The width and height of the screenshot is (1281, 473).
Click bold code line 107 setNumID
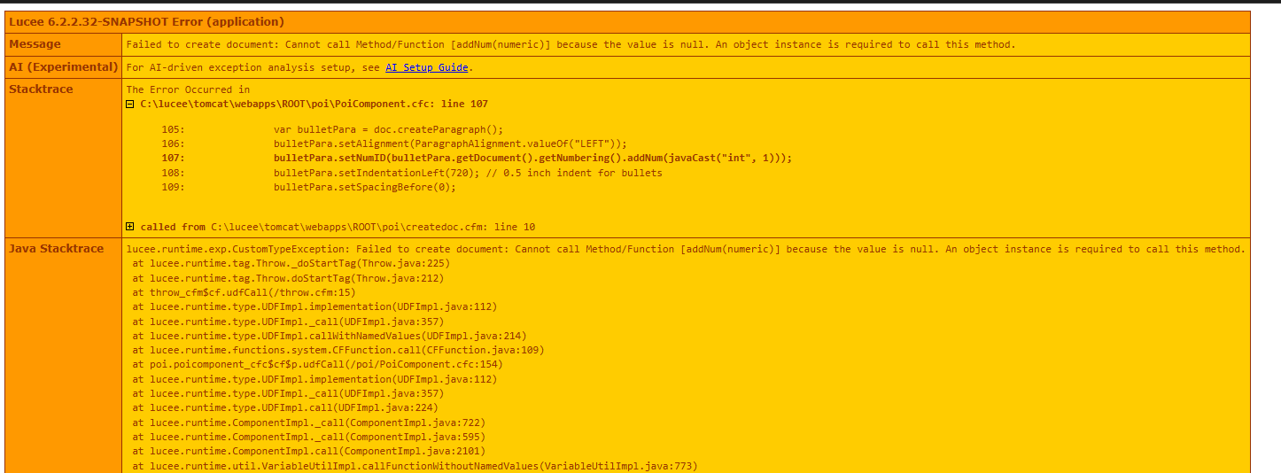click(532, 158)
